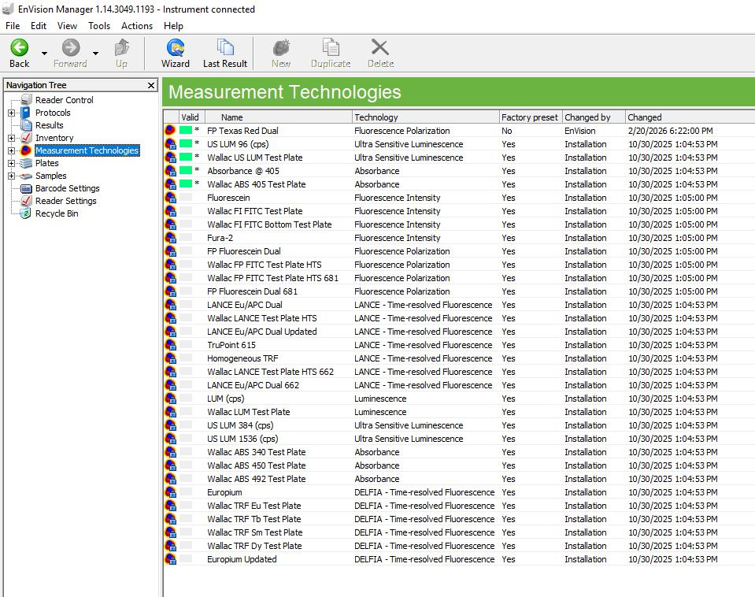
Task: Click the Back arrow toolbar icon
Action: coord(19,48)
